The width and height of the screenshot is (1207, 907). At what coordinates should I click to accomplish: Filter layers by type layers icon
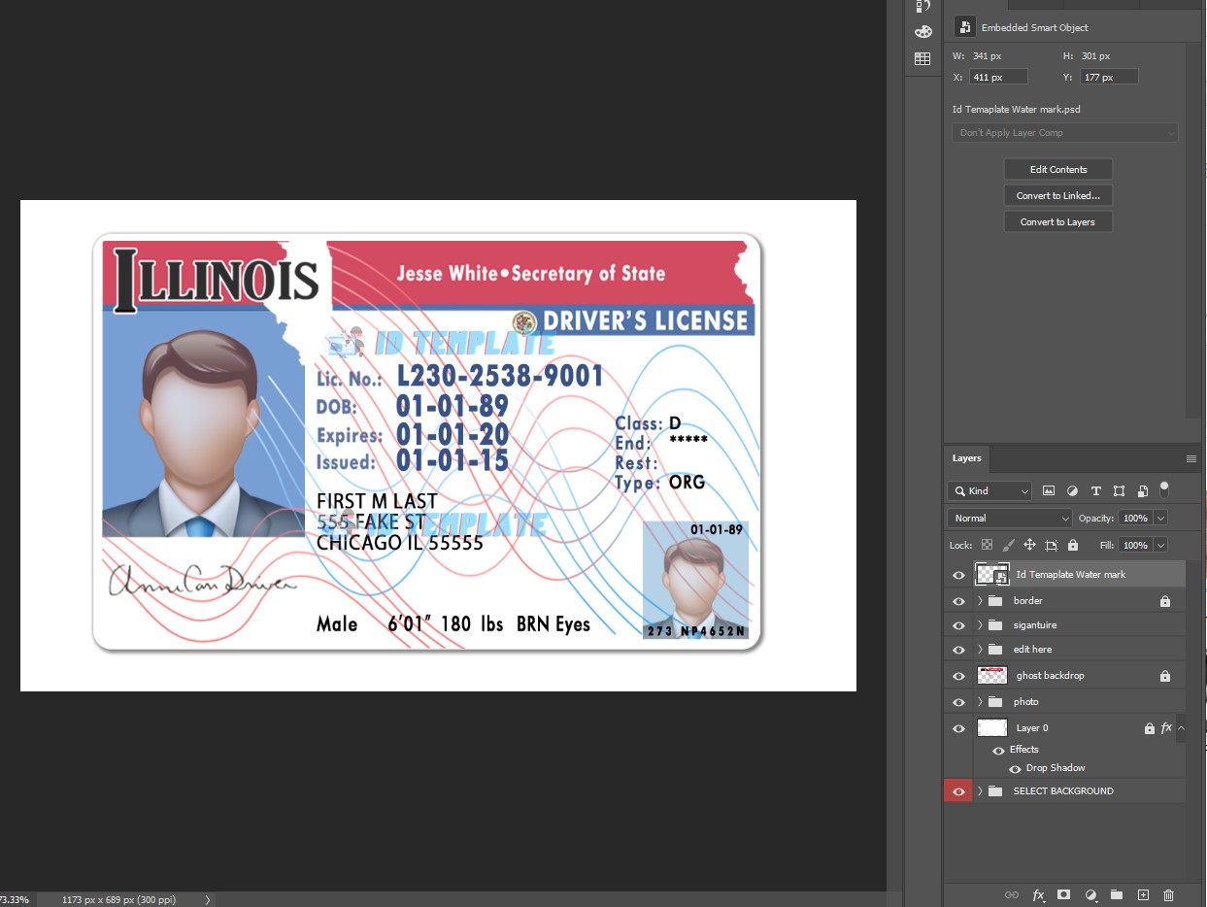[1096, 491]
